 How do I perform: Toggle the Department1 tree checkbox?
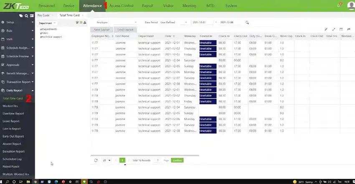click(x=41, y=29)
